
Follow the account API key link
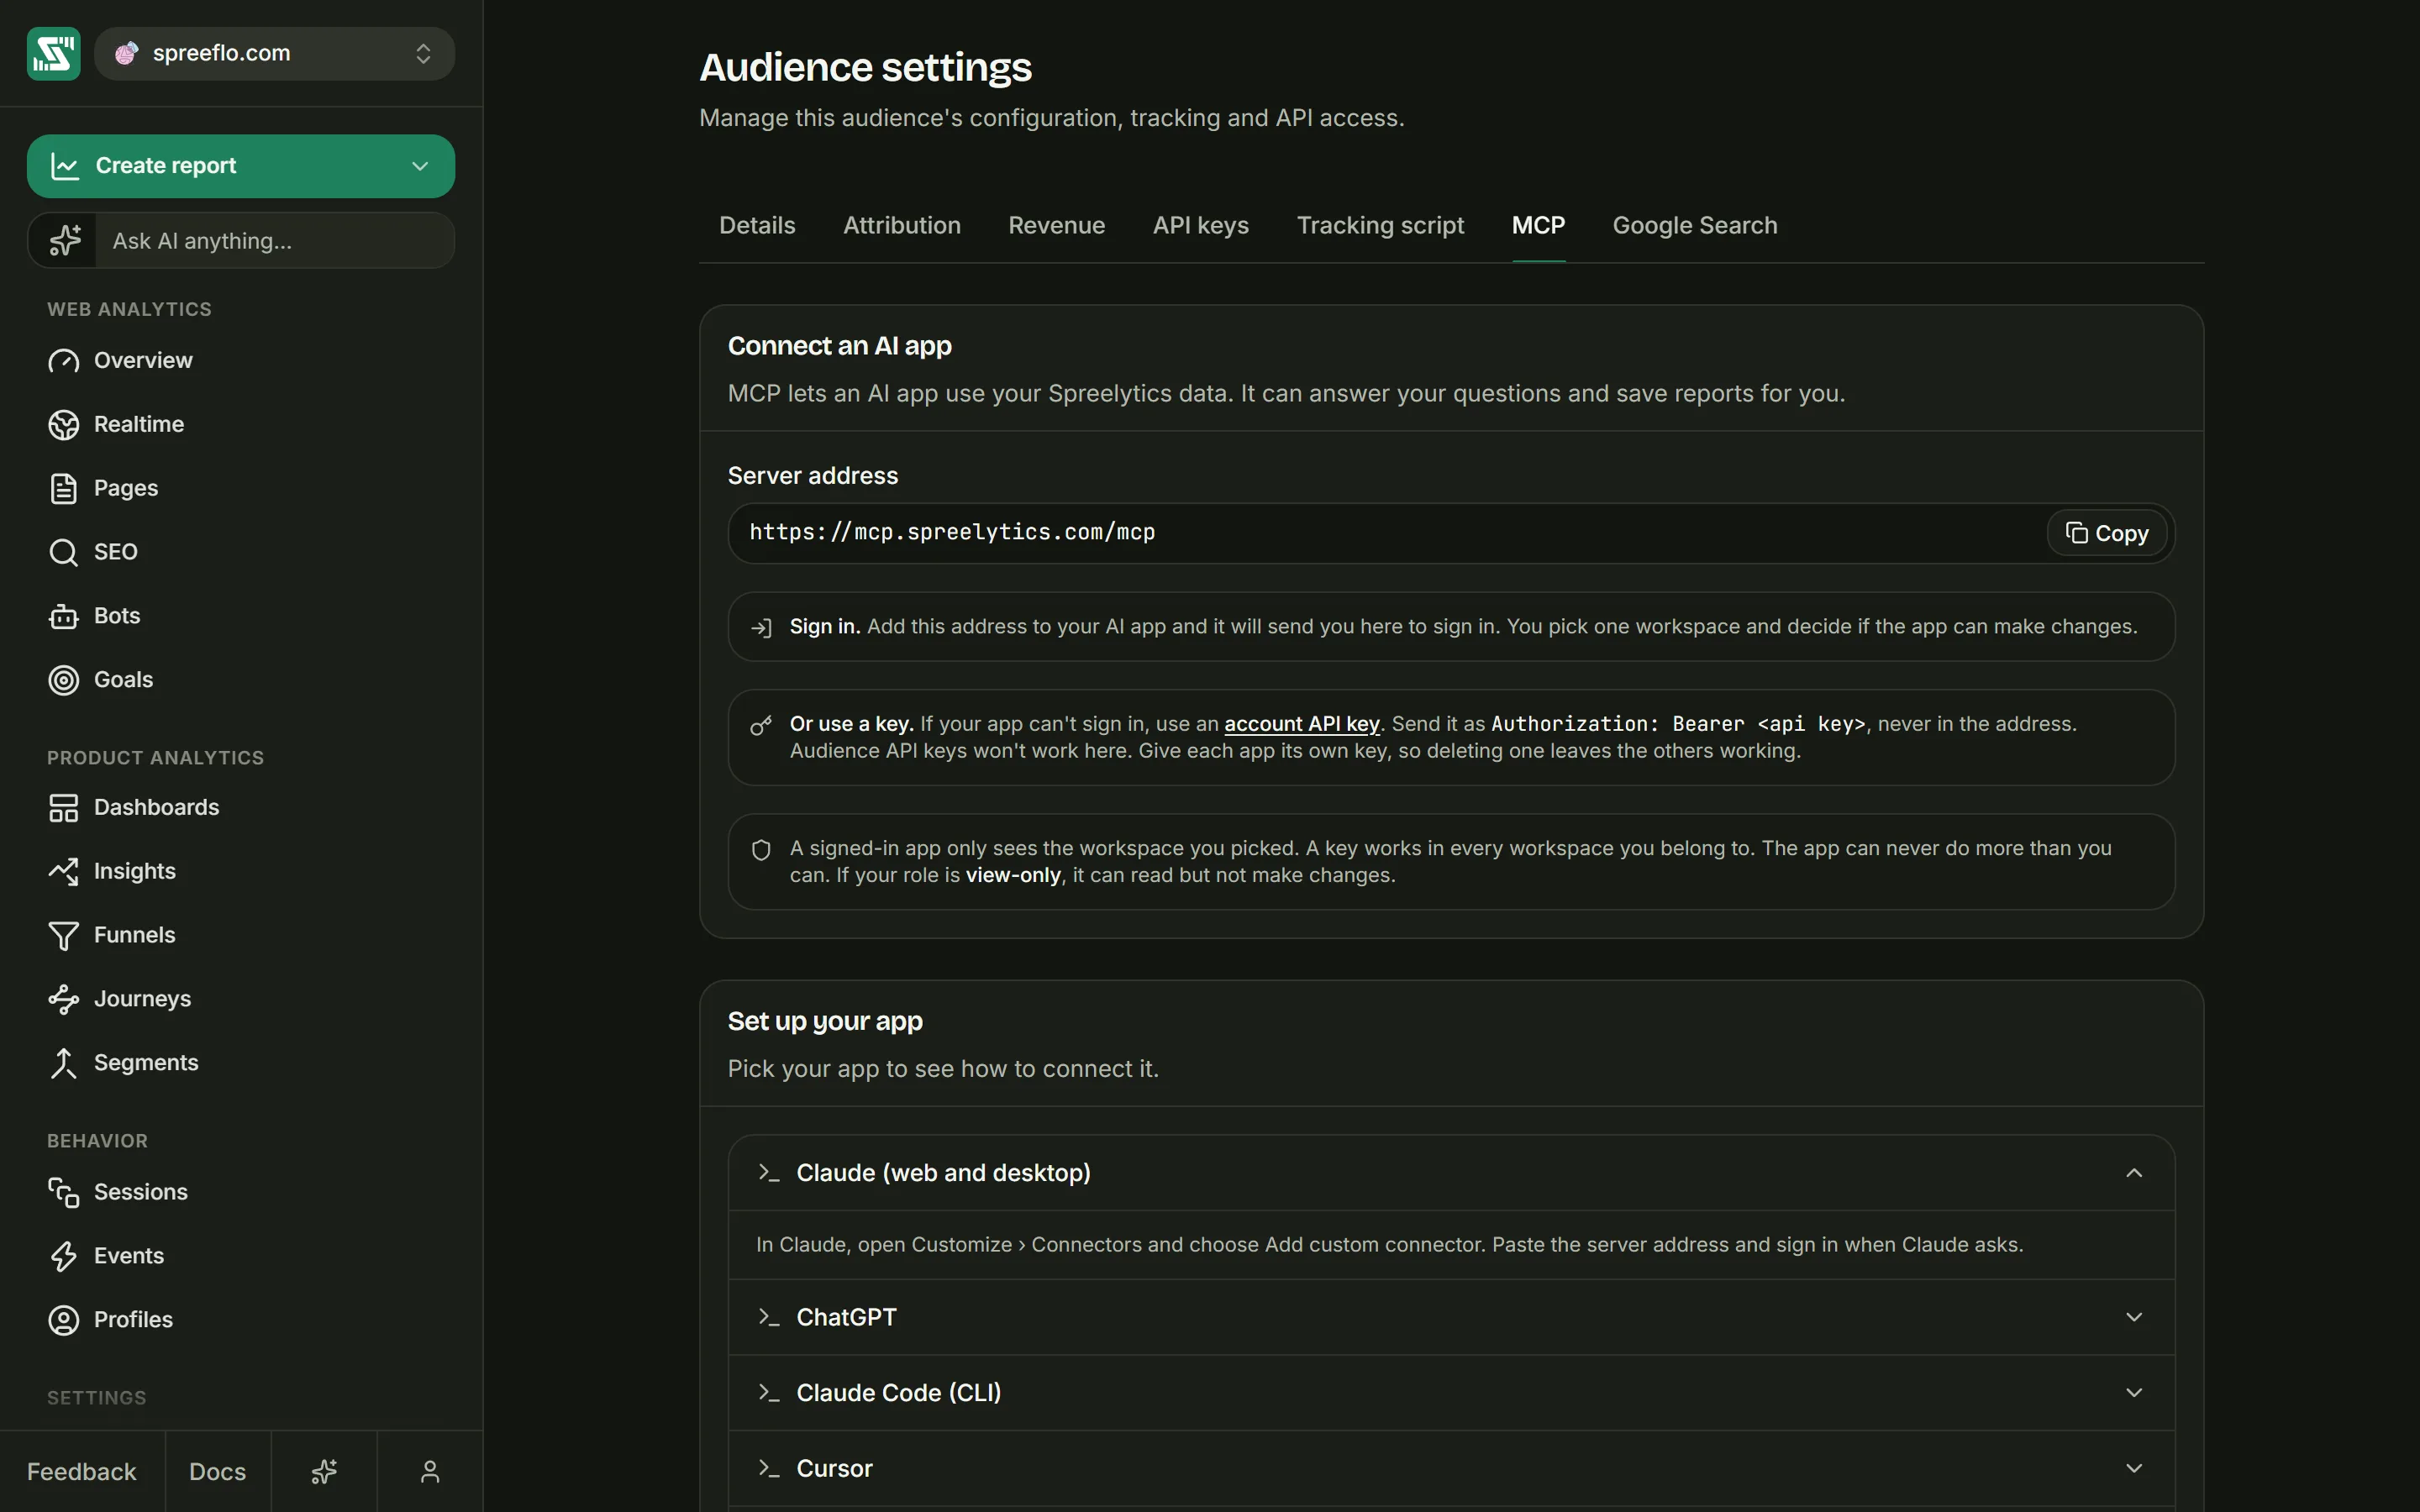1302,724
